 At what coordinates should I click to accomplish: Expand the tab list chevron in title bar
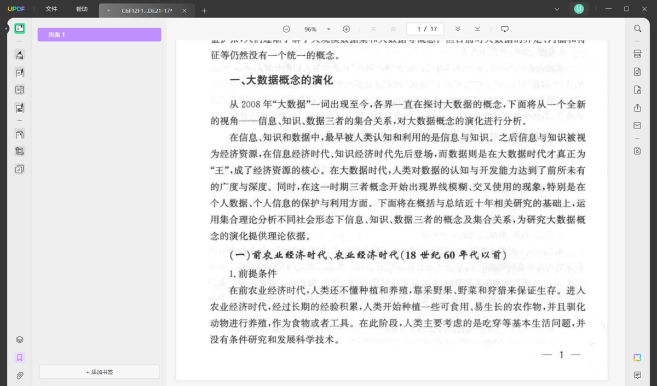[557, 9]
